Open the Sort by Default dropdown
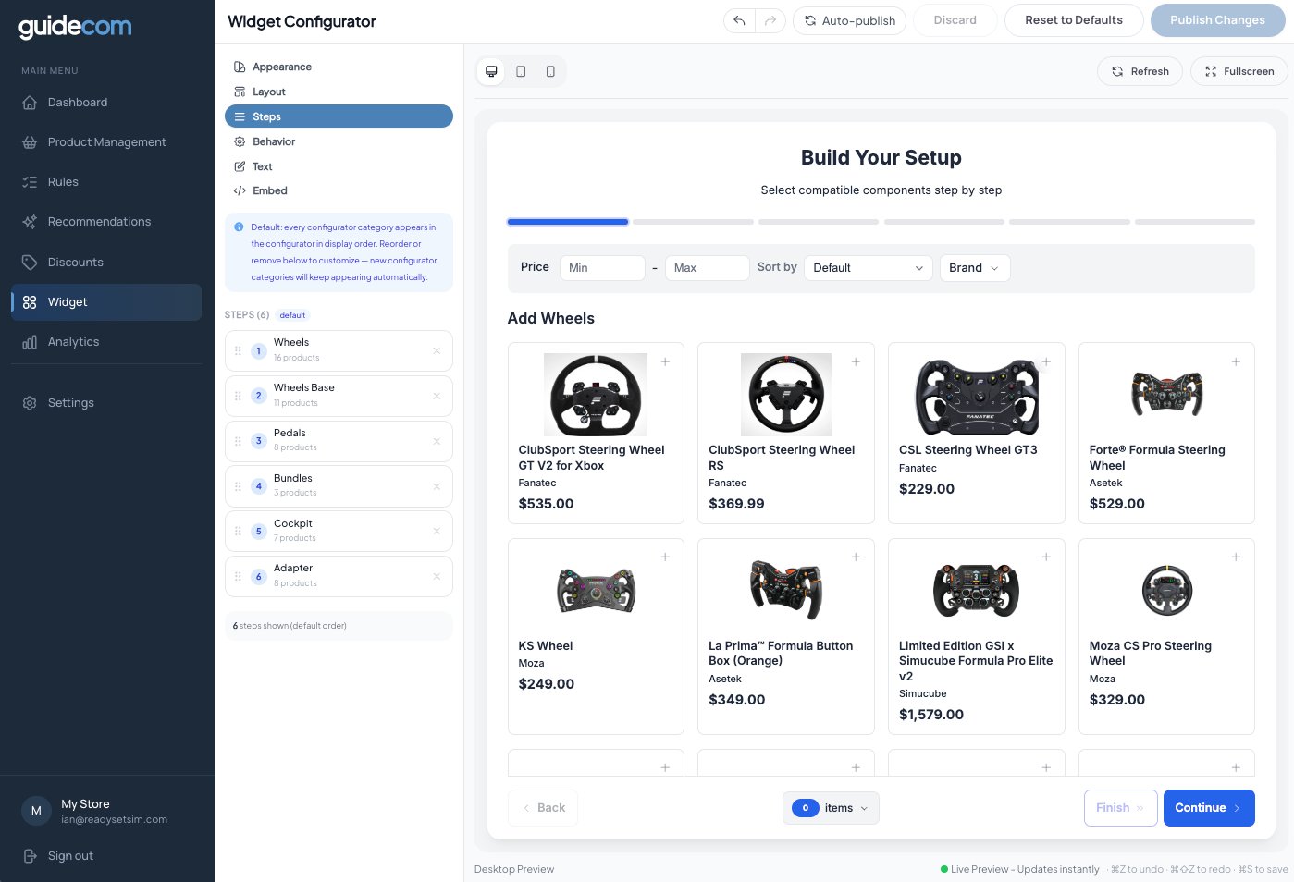The height and width of the screenshot is (882, 1294). point(868,268)
